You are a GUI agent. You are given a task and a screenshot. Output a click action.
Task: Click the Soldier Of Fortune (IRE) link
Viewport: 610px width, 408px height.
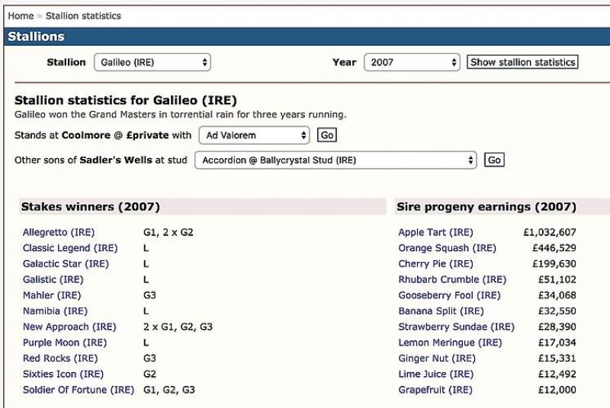click(79, 390)
